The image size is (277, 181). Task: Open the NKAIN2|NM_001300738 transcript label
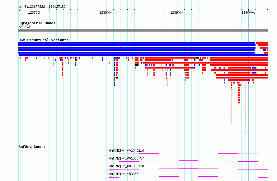click(126, 166)
